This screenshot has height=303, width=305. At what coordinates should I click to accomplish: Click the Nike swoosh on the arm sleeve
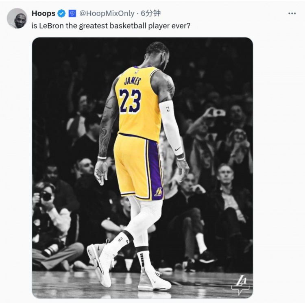pyautogui.click(x=178, y=149)
